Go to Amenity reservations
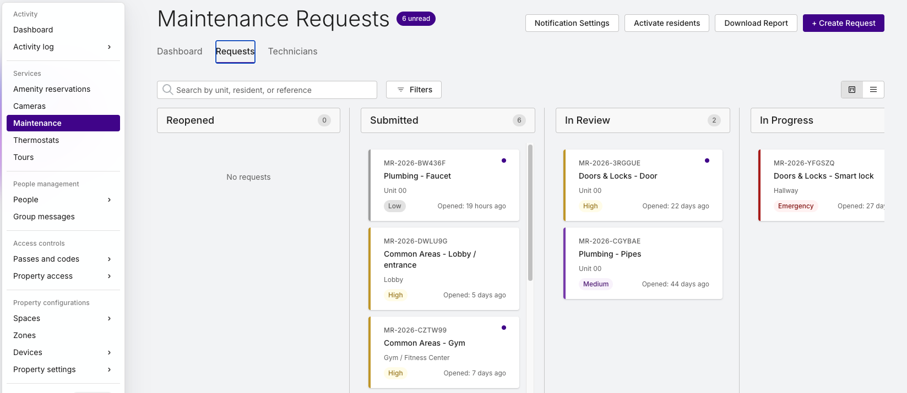Image resolution: width=907 pixels, height=393 pixels. (63, 89)
